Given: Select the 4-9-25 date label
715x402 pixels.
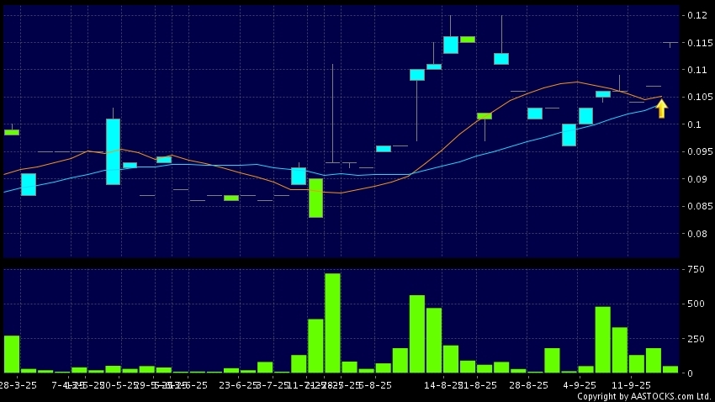Looking at the screenshot, I should (579, 385).
